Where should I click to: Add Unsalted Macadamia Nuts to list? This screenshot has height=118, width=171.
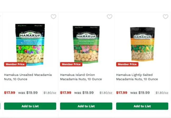point(30,106)
